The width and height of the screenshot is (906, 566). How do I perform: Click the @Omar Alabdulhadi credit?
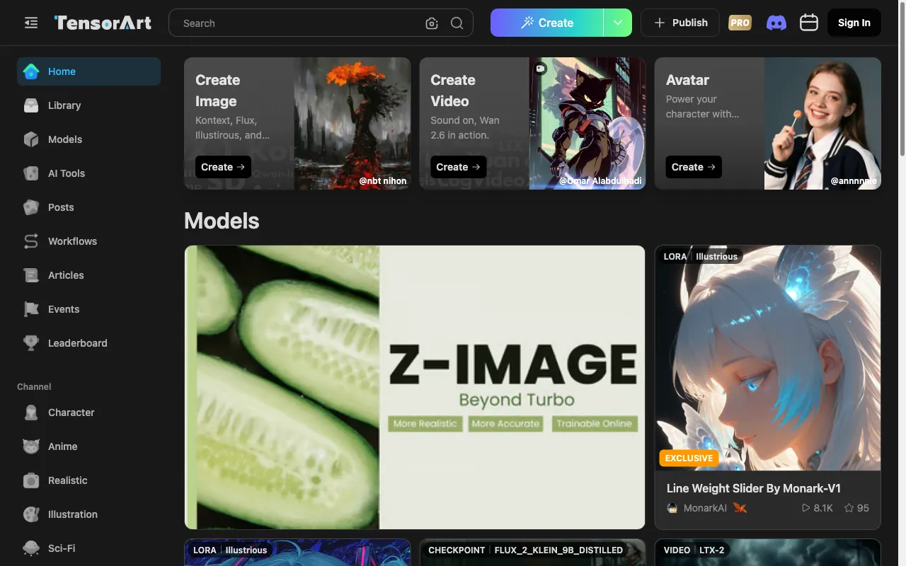600,180
